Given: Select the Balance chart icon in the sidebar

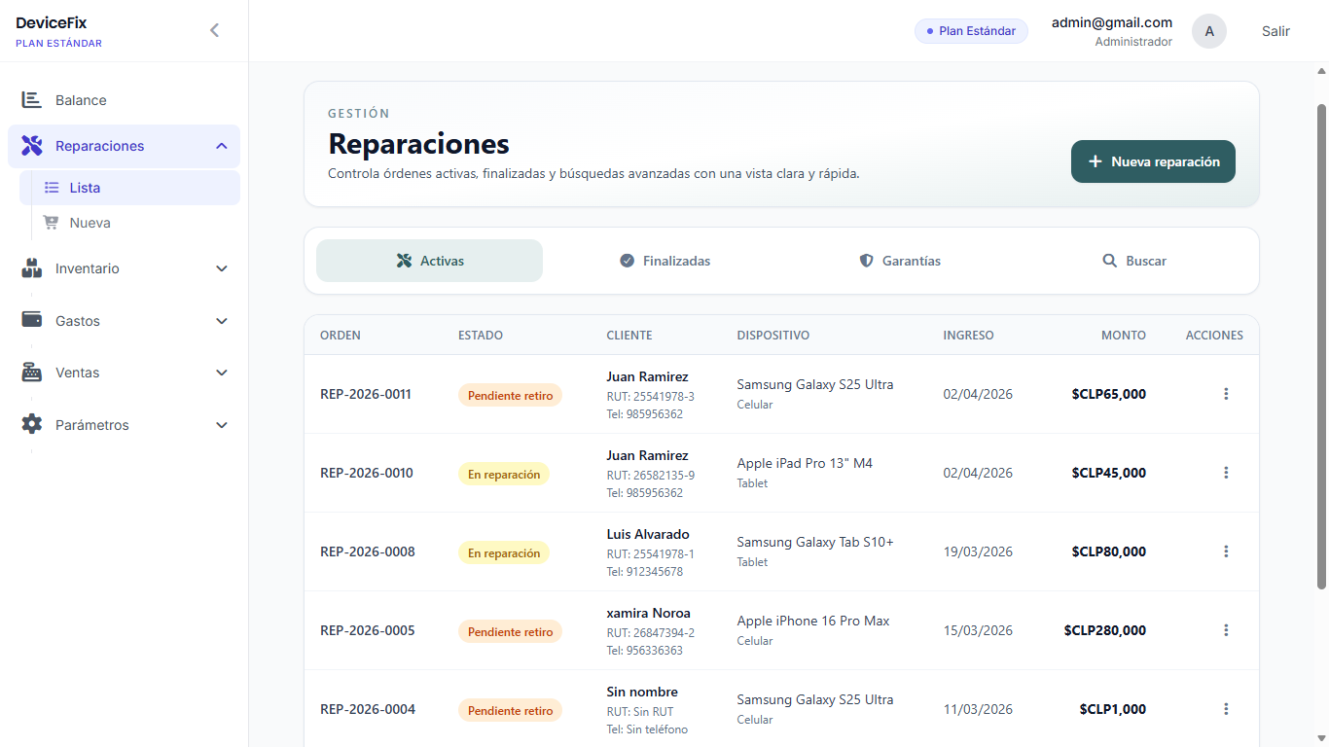Looking at the screenshot, I should 30,99.
